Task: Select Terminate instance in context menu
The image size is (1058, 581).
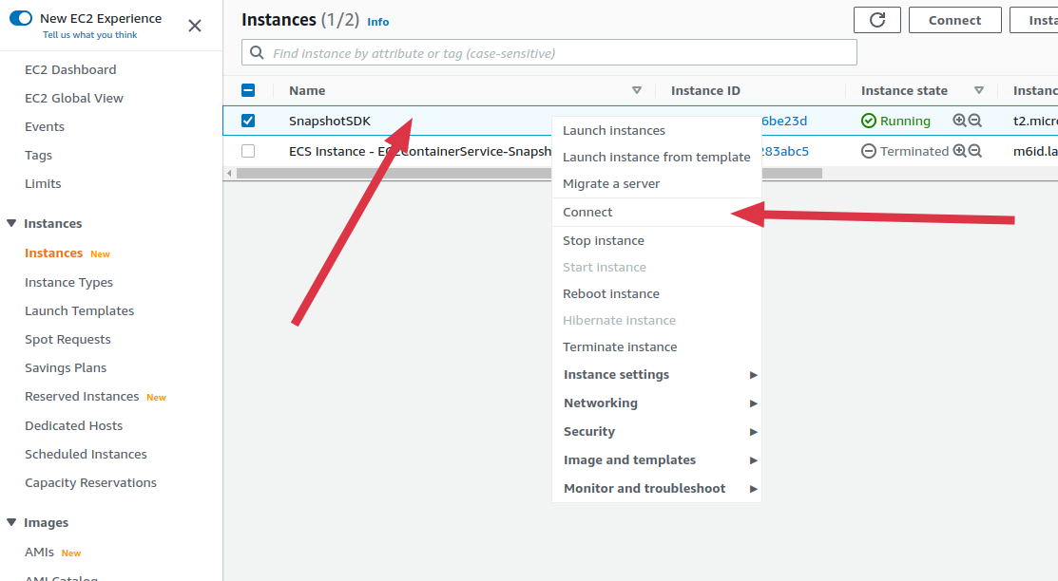Action: 620,347
